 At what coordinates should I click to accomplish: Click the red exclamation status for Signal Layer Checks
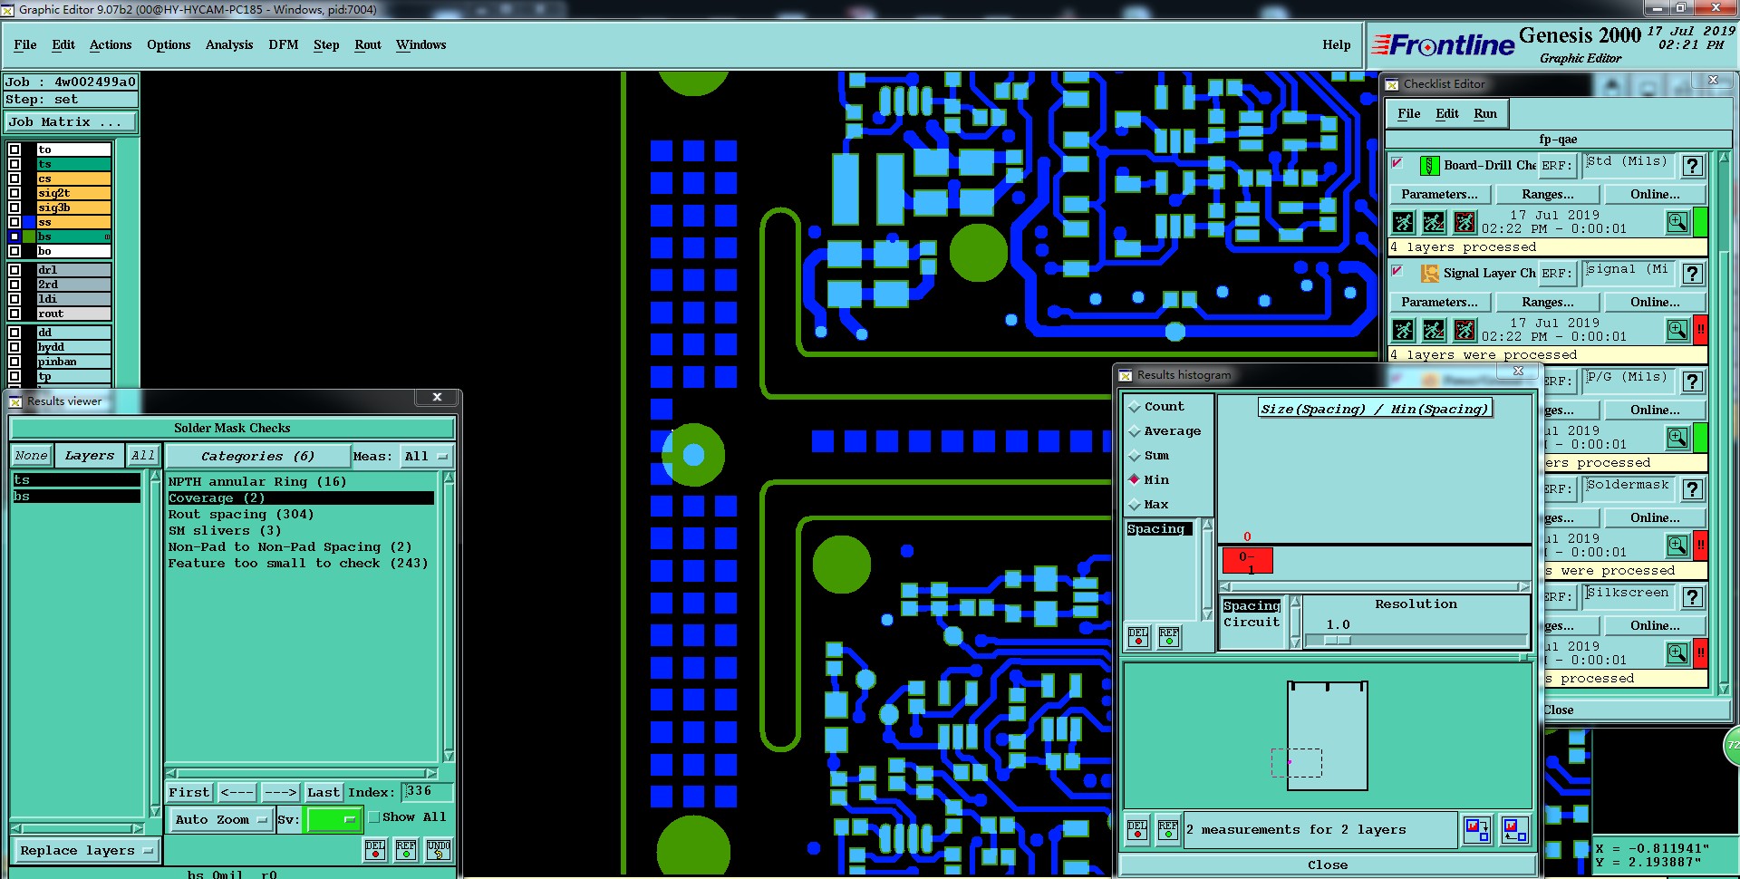click(x=1701, y=330)
